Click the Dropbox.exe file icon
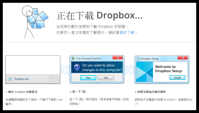 click(x=10, y=79)
